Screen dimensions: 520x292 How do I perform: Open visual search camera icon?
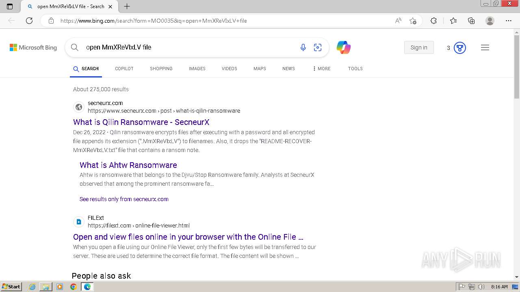click(318, 47)
